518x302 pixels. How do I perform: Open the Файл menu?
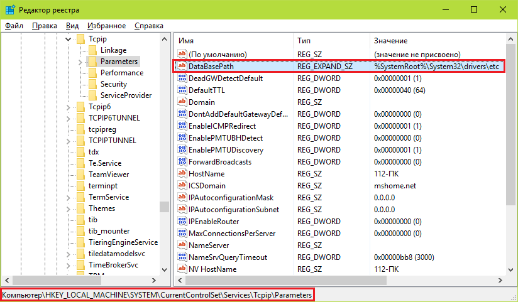coord(14,26)
